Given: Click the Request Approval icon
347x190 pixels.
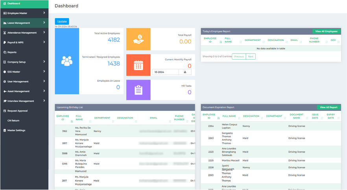Looking at the screenshot, I should point(5,111).
